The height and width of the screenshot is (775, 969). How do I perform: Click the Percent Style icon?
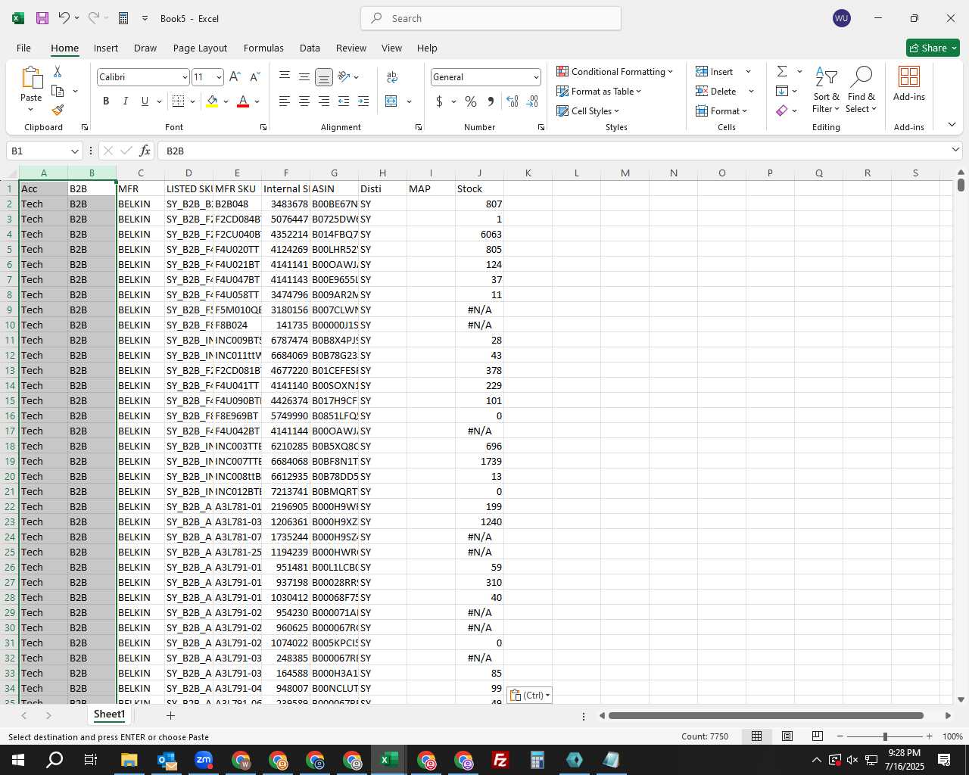tap(471, 101)
